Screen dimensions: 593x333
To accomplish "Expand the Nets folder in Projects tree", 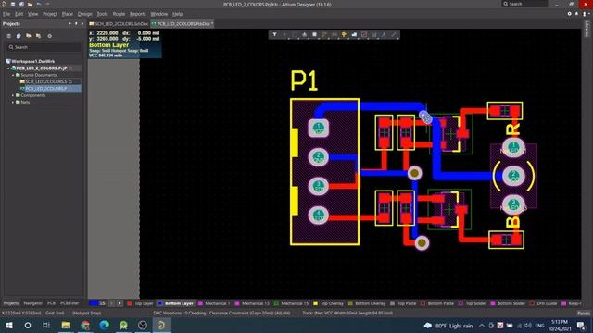I will [13, 103].
